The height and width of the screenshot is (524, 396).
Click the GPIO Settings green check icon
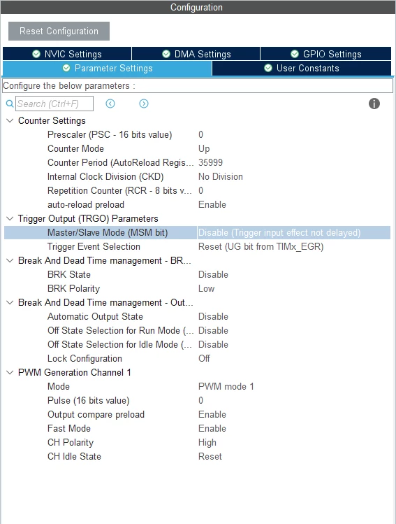(x=295, y=54)
